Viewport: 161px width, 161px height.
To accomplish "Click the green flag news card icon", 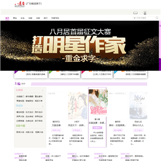I will [51, 72].
